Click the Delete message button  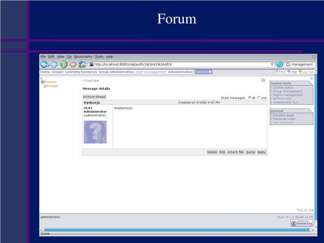pos(212,152)
